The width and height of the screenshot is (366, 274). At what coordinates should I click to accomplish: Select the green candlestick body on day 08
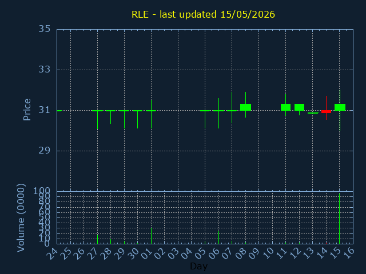point(245,107)
